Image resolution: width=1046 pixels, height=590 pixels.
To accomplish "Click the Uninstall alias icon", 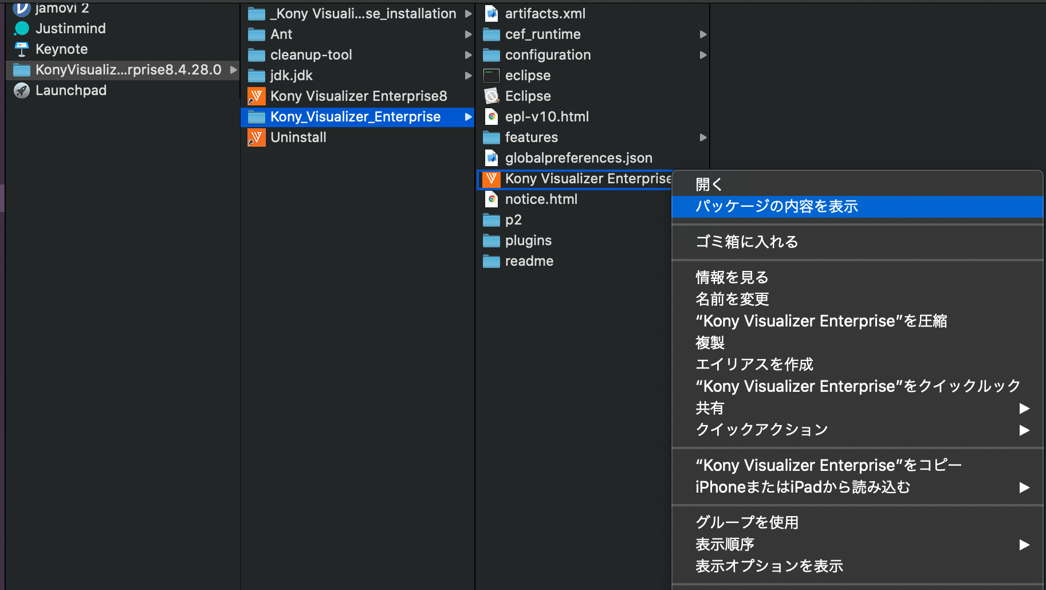I will point(257,137).
